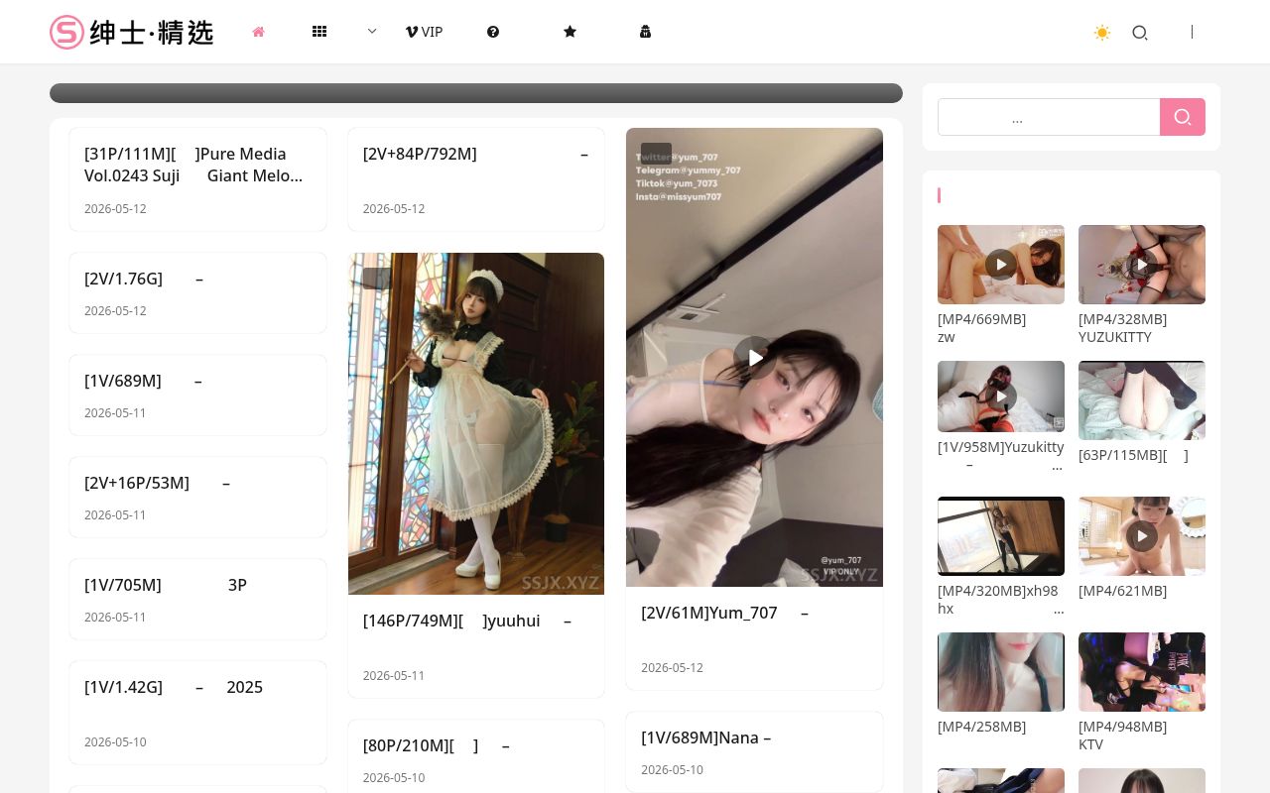Open the [MP4/320MB]xh98 hx sidebar title
Image resolution: width=1270 pixels, height=793 pixels.
coord(1001,600)
